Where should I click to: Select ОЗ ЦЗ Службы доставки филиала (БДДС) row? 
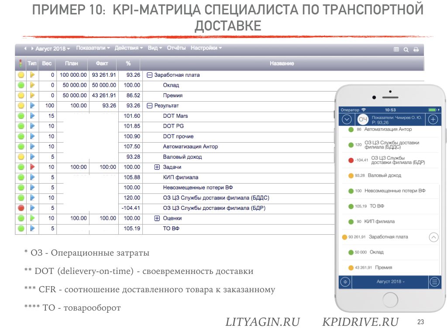pyautogui.click(x=216, y=198)
